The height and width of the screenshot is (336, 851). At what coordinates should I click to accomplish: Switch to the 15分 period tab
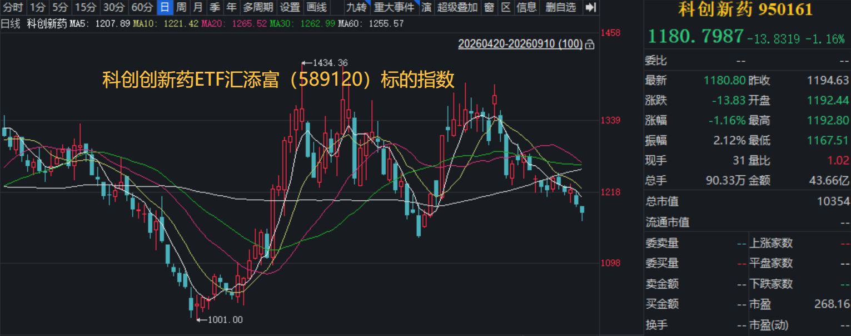click(x=86, y=8)
